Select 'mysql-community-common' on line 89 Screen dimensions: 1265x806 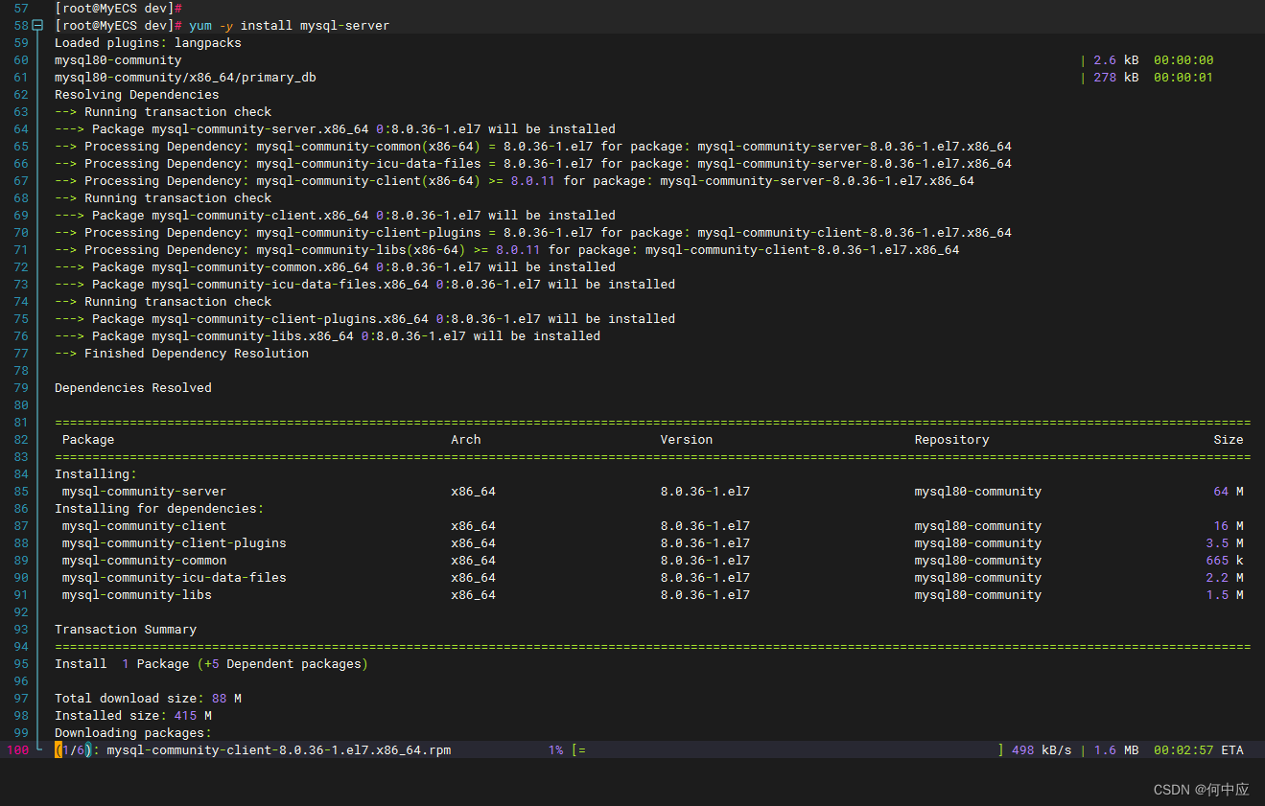[144, 561]
